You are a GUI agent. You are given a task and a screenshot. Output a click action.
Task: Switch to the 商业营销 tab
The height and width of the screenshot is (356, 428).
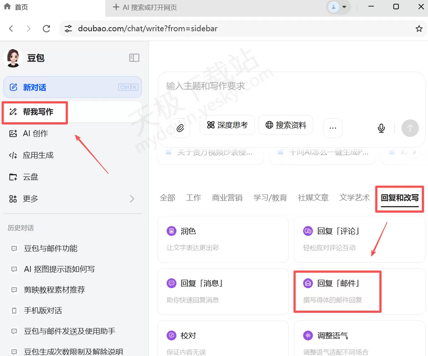coord(227,198)
